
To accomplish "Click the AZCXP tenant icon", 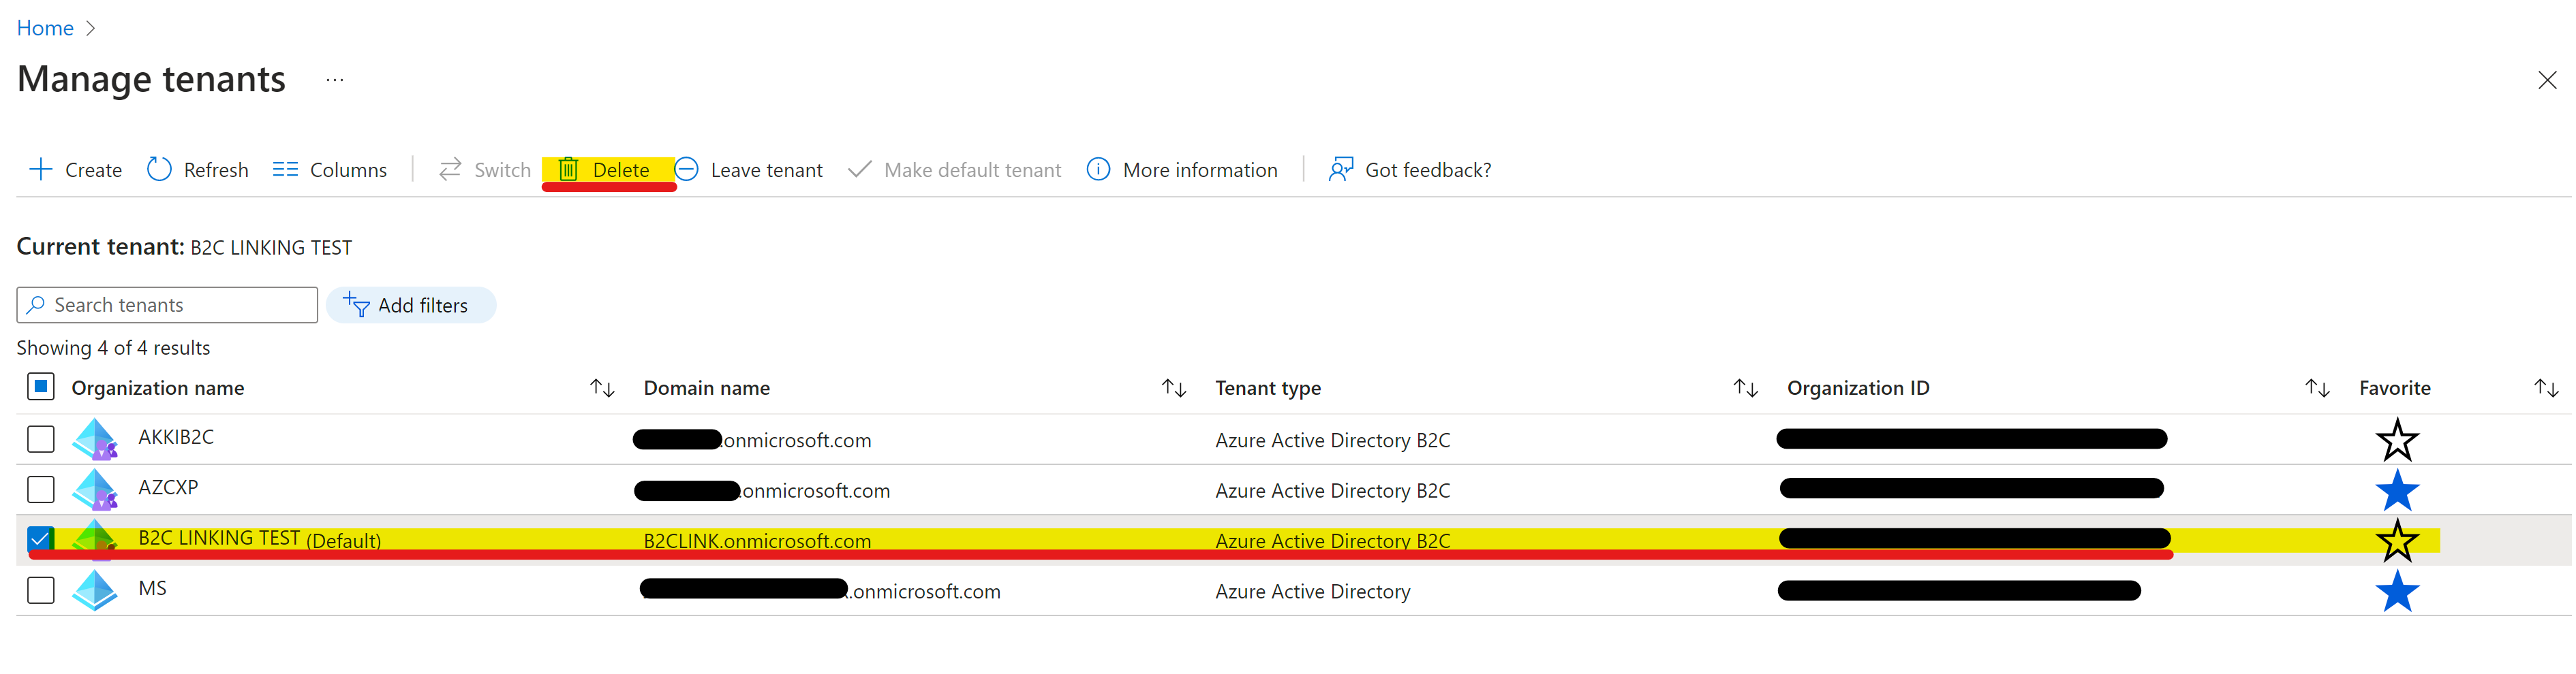I will tap(95, 490).
